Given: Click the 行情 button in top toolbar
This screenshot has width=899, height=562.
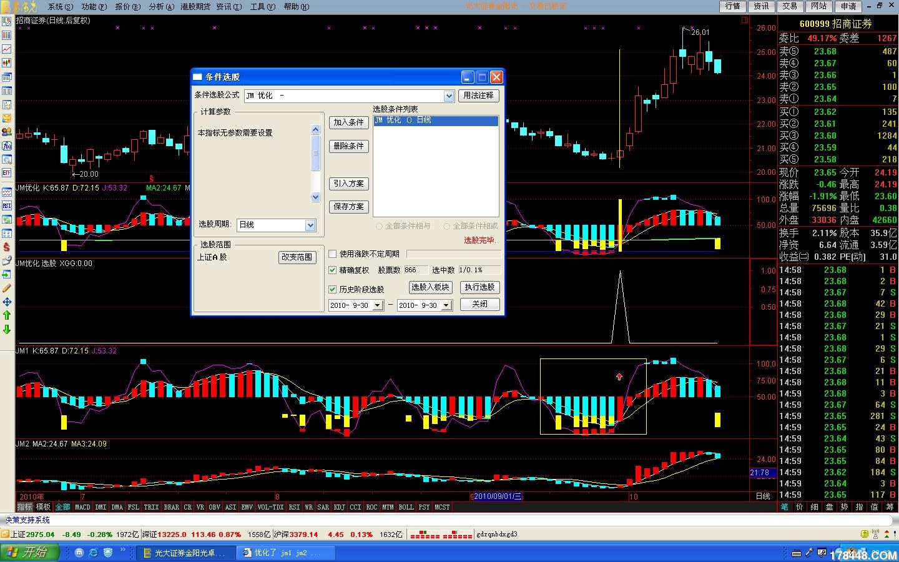Looking at the screenshot, I should (x=733, y=6).
